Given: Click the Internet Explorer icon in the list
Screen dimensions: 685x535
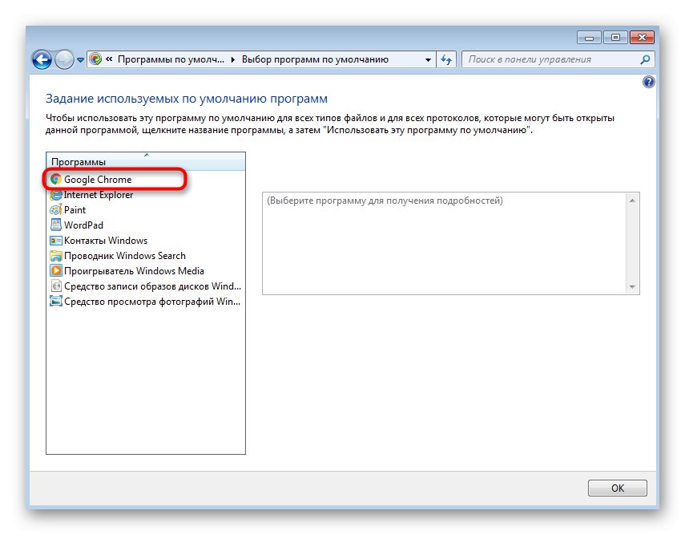Looking at the screenshot, I should (56, 195).
